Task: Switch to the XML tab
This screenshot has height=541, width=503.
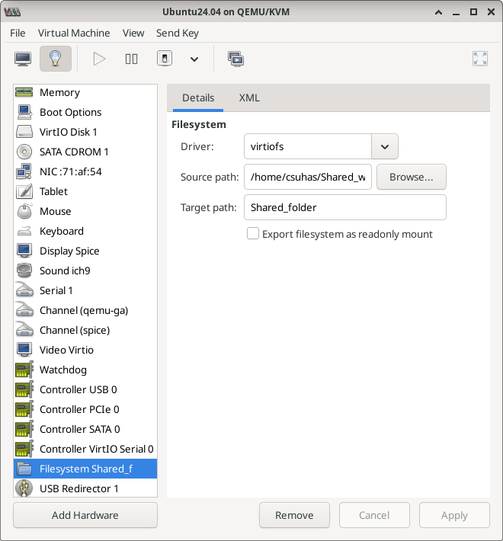Action: (249, 98)
